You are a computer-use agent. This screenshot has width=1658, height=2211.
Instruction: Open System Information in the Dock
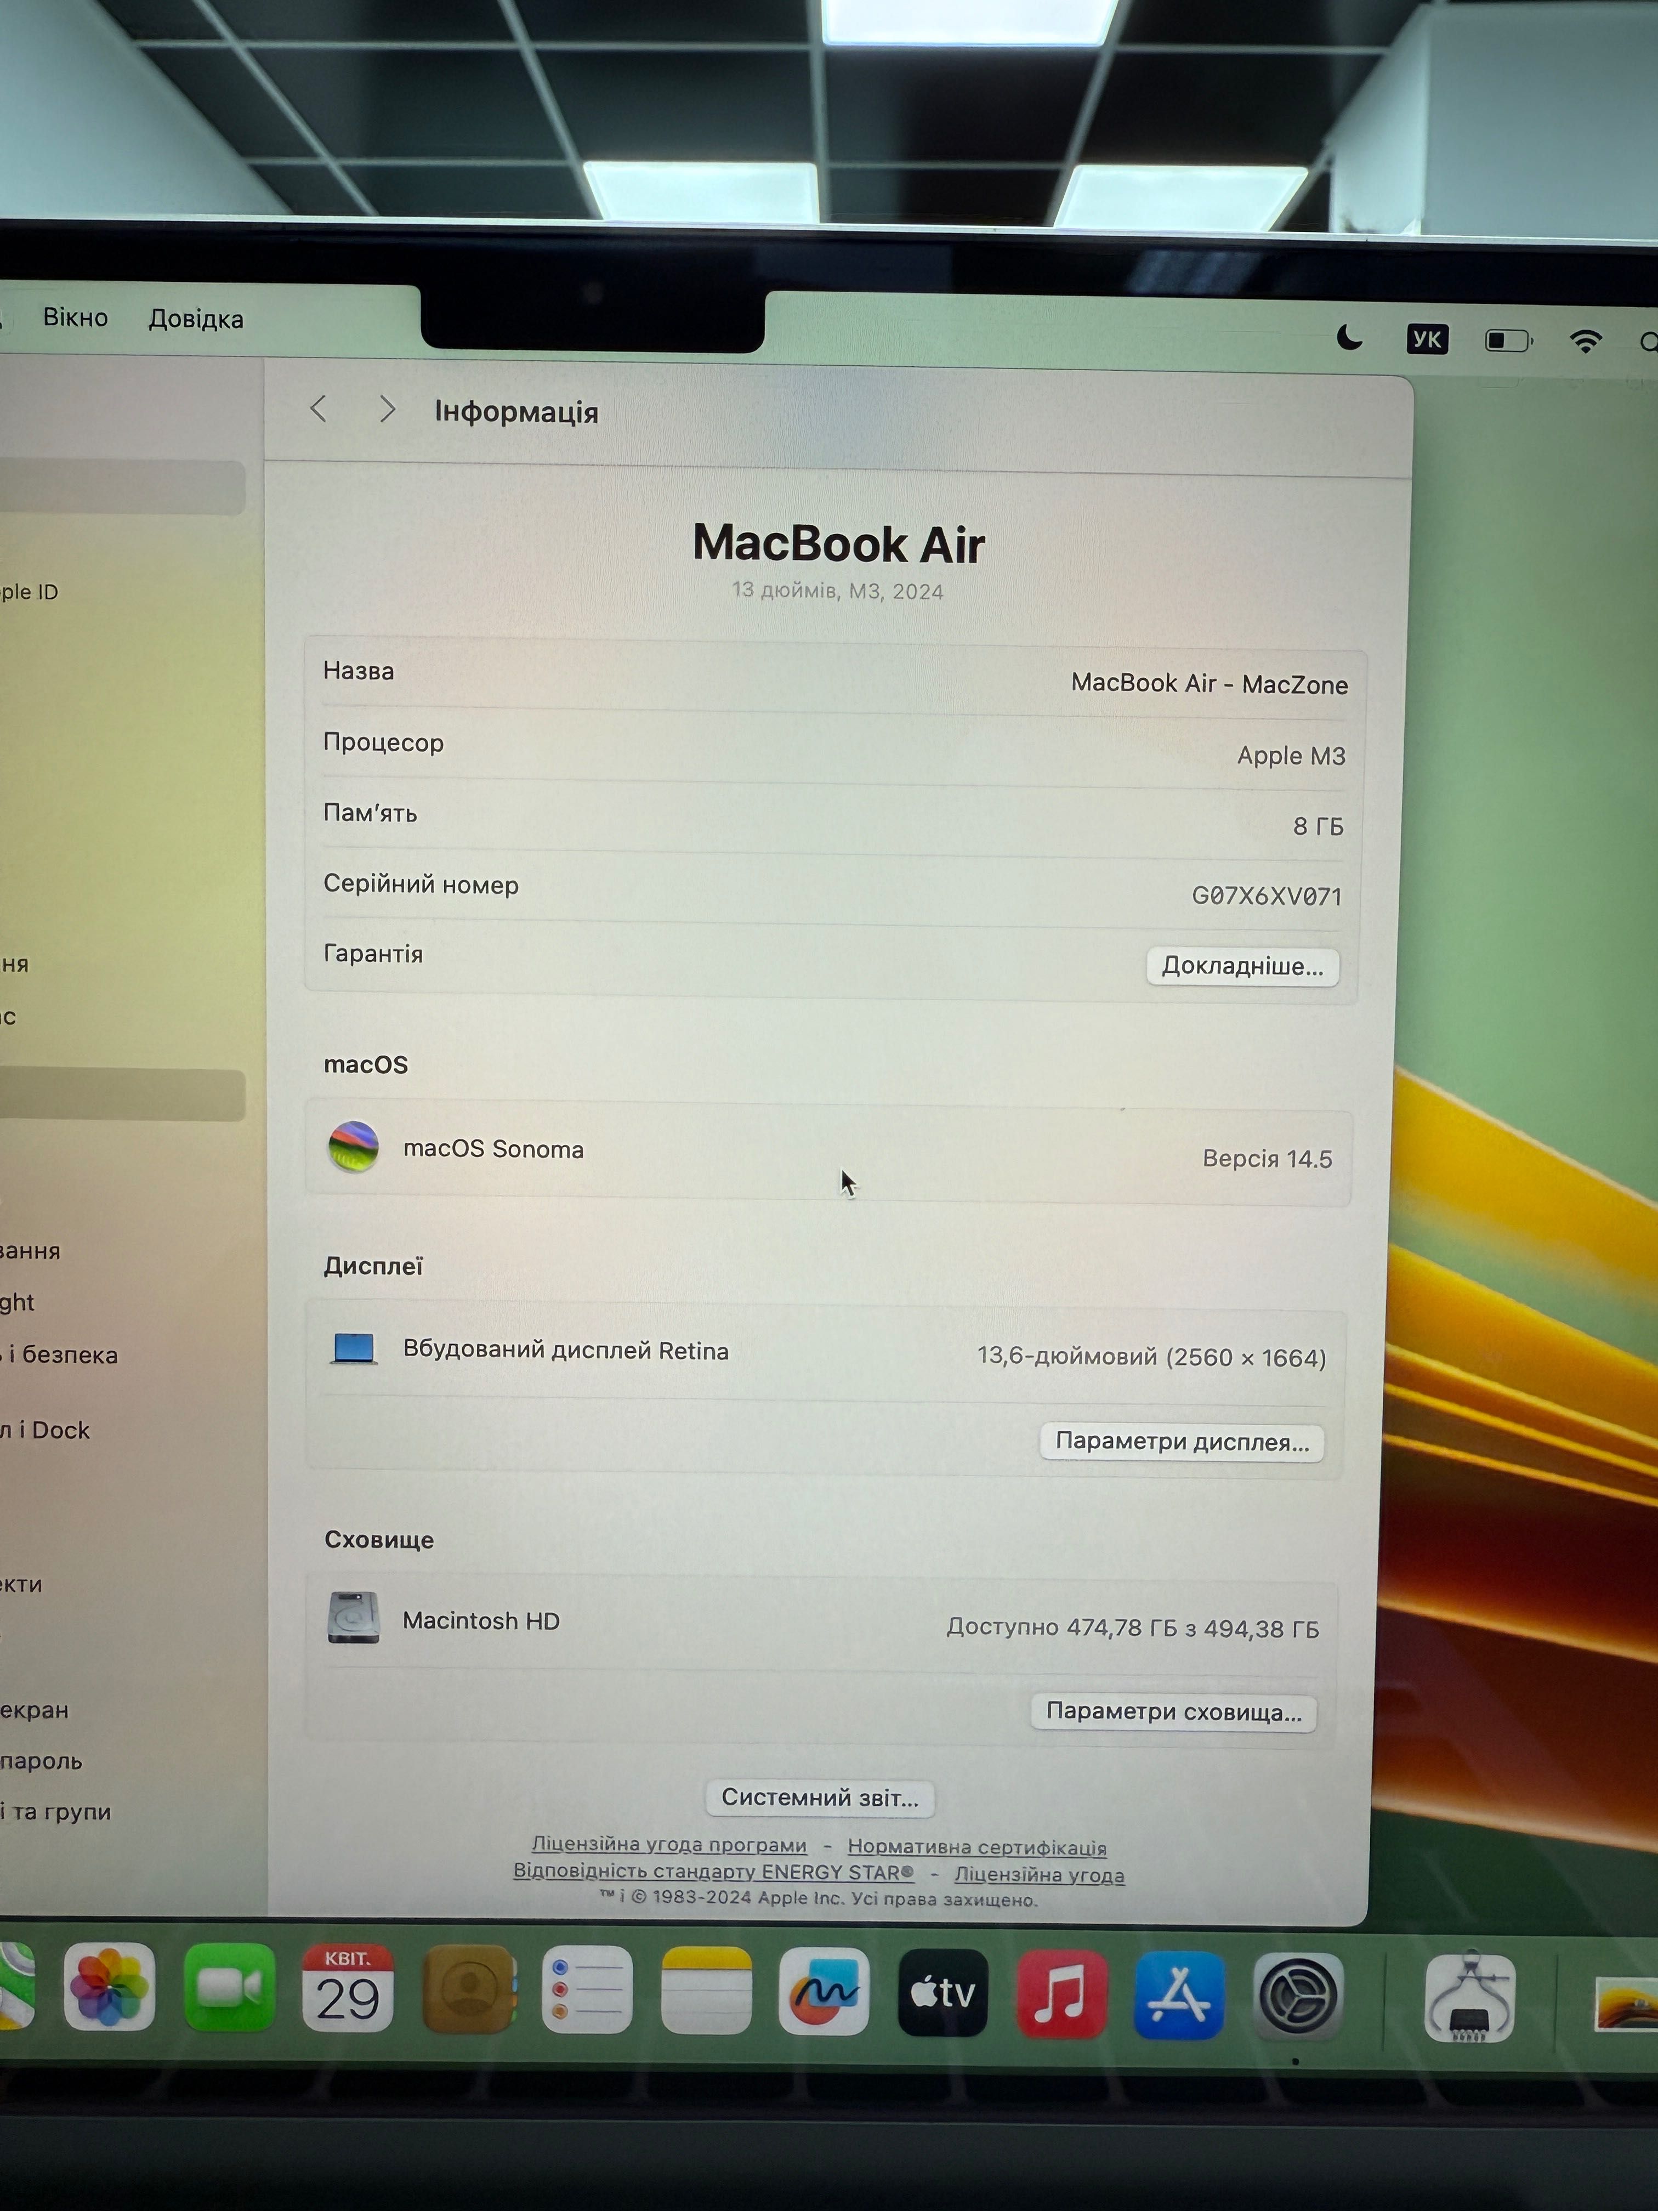(x=1469, y=1998)
